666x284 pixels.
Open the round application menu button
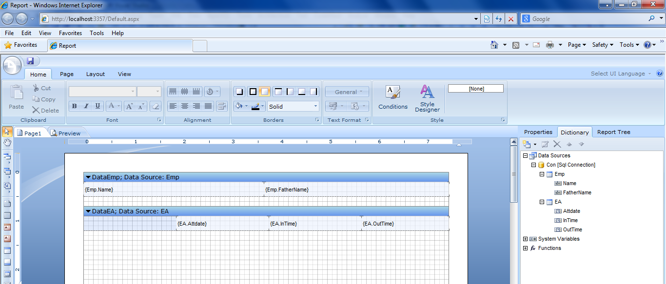coord(12,65)
